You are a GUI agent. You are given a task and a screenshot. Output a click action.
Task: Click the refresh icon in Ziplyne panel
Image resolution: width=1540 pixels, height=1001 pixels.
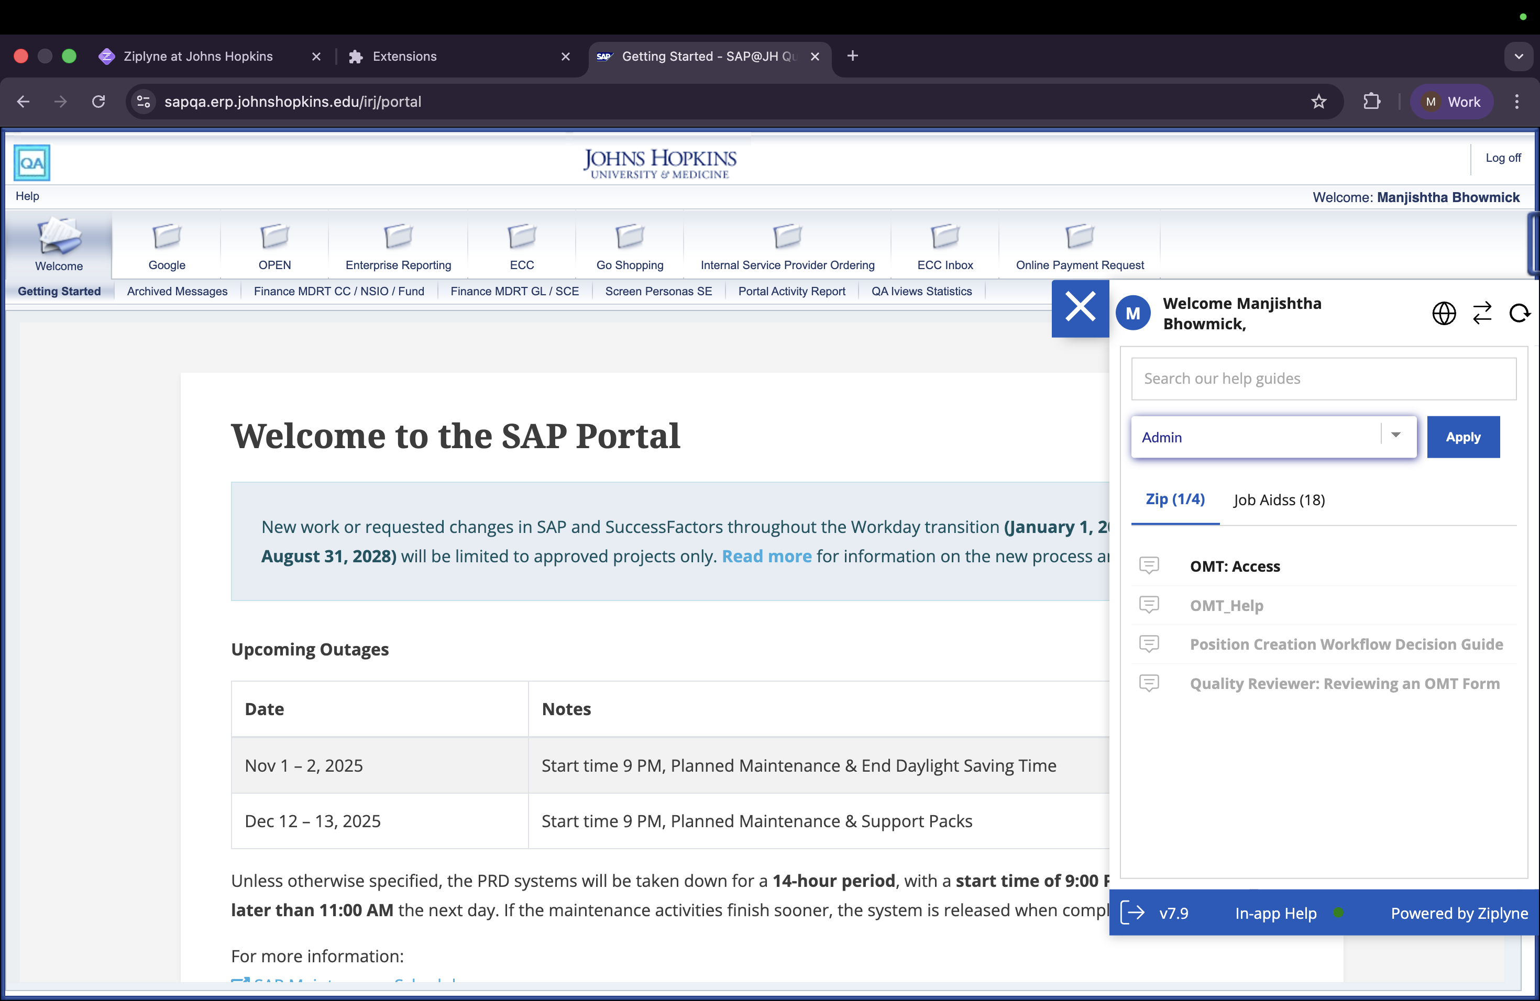pyautogui.click(x=1519, y=314)
